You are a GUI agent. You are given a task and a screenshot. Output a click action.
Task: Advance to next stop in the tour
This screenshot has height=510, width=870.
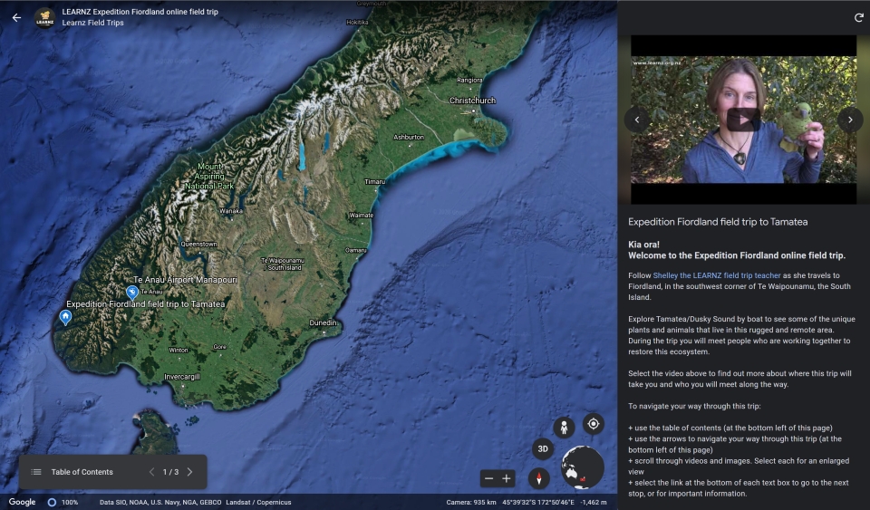pos(189,472)
